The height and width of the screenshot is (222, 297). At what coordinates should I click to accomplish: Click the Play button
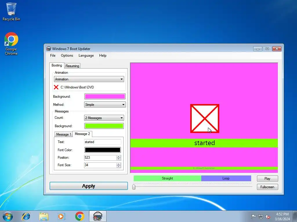pyautogui.click(x=267, y=179)
